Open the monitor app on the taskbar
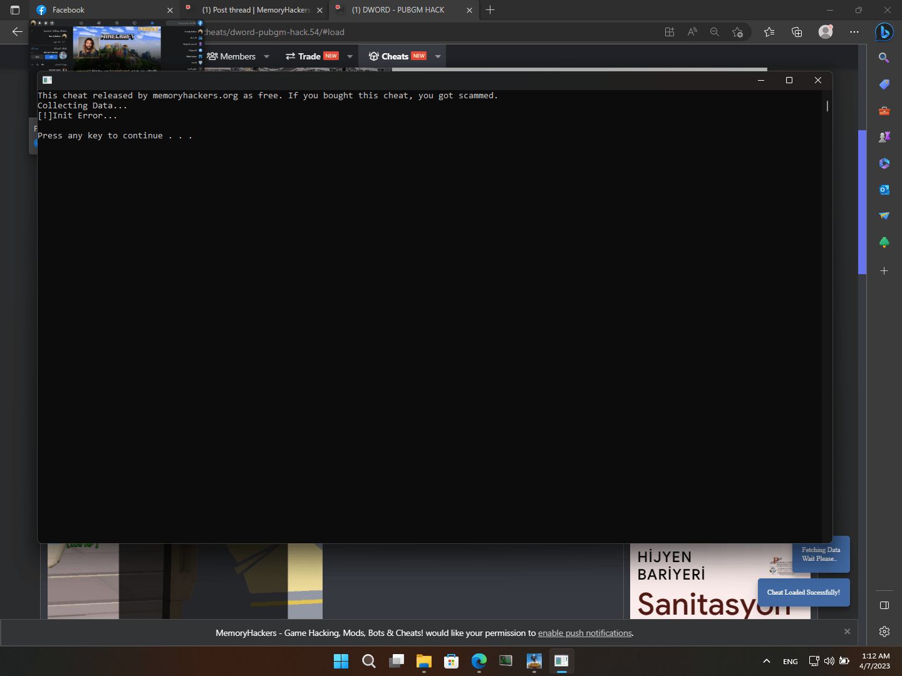Viewport: 902px width, 676px height. [x=506, y=661]
